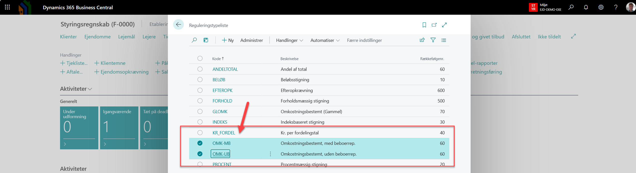Select the BELØB row circle
Screen dimensions: 636x173
(200, 80)
